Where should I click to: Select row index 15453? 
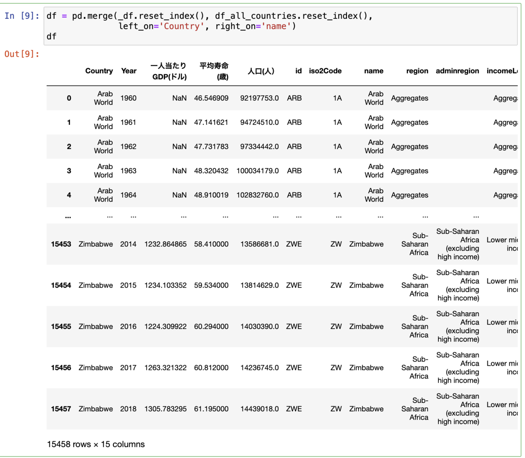pos(61,244)
